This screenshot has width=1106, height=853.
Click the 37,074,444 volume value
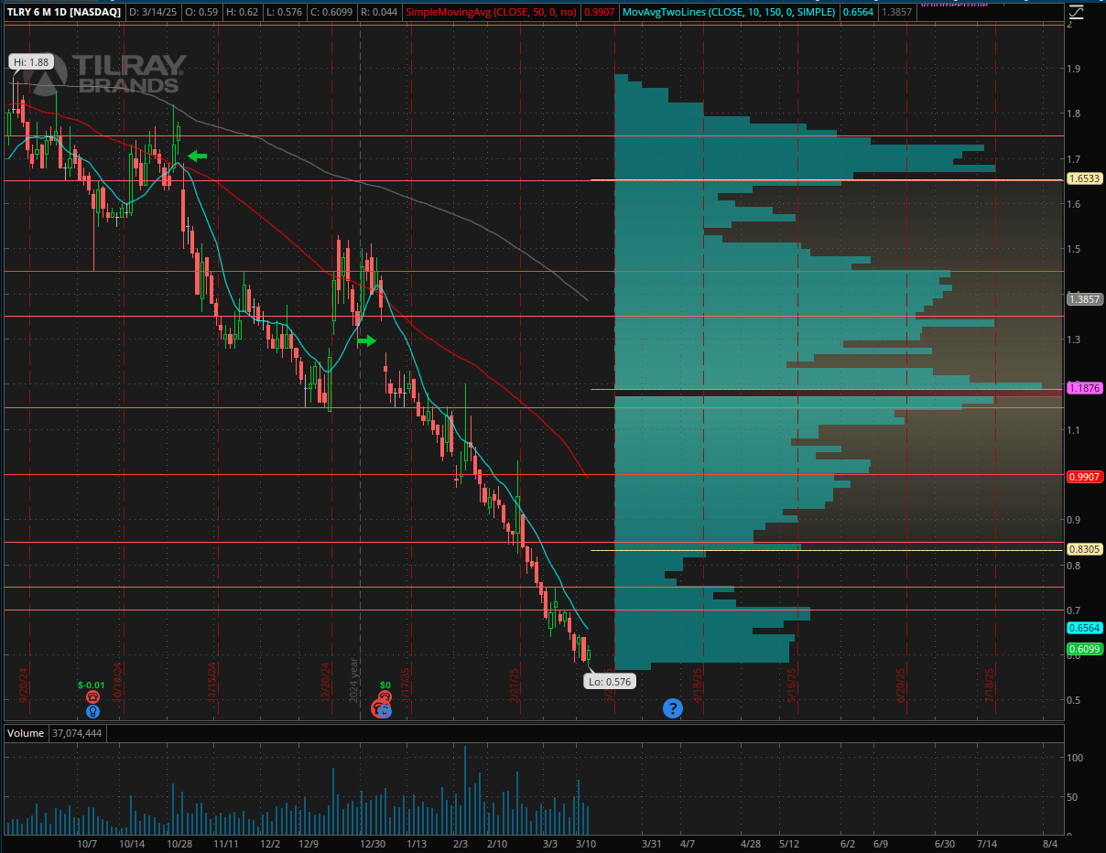[x=79, y=733]
